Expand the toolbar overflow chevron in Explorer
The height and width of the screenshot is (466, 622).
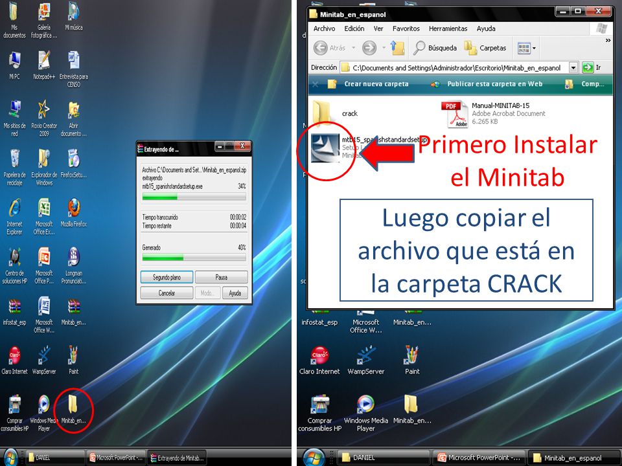pyautogui.click(x=608, y=40)
